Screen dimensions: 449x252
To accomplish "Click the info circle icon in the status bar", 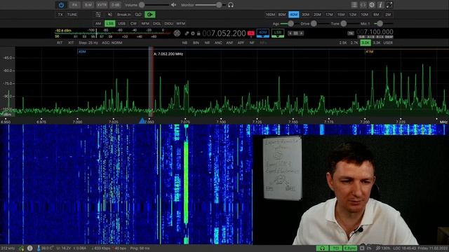I will click(x=29, y=248).
